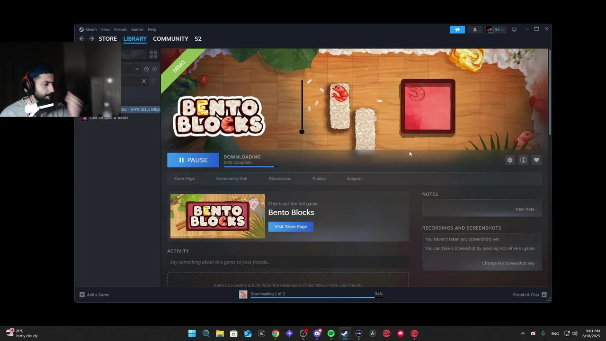Open Windows Start menu
Screen dimensions: 606x341
(192, 333)
